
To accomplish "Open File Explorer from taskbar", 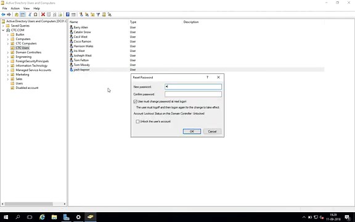I will pos(54,217).
